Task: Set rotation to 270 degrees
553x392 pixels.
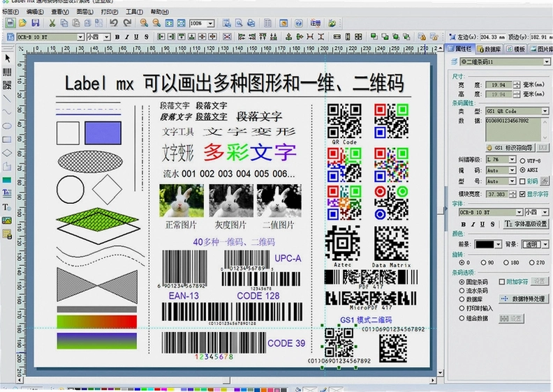Action: [x=531, y=262]
